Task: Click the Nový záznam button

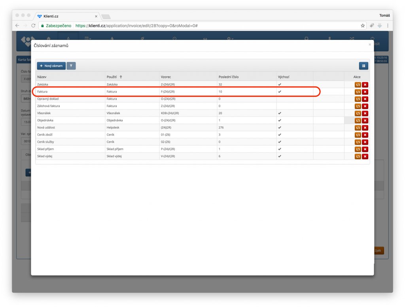Action: 51,66
